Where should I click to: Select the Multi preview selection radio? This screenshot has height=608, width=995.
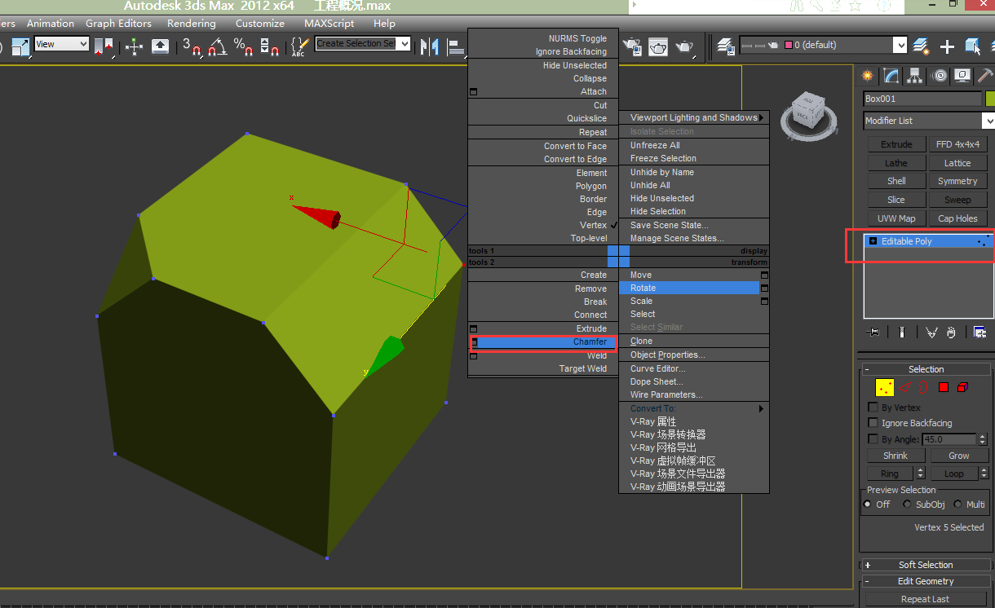click(957, 504)
